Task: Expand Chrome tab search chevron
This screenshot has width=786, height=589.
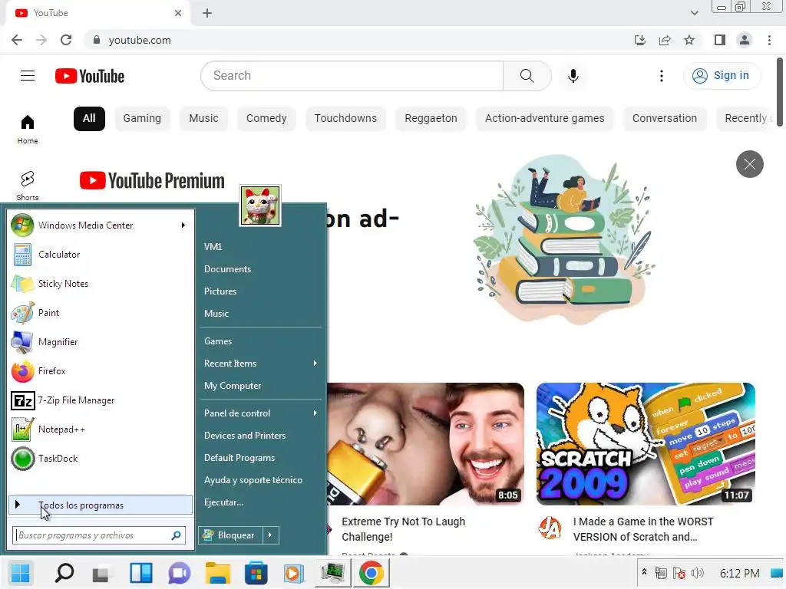Action: point(694,13)
